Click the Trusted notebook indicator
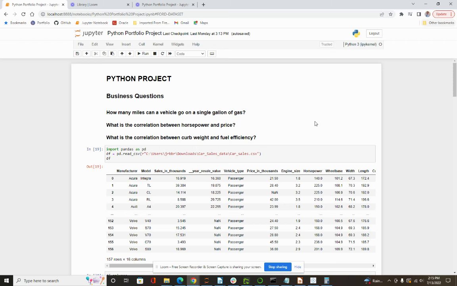This screenshot has width=457, height=286. click(327, 44)
